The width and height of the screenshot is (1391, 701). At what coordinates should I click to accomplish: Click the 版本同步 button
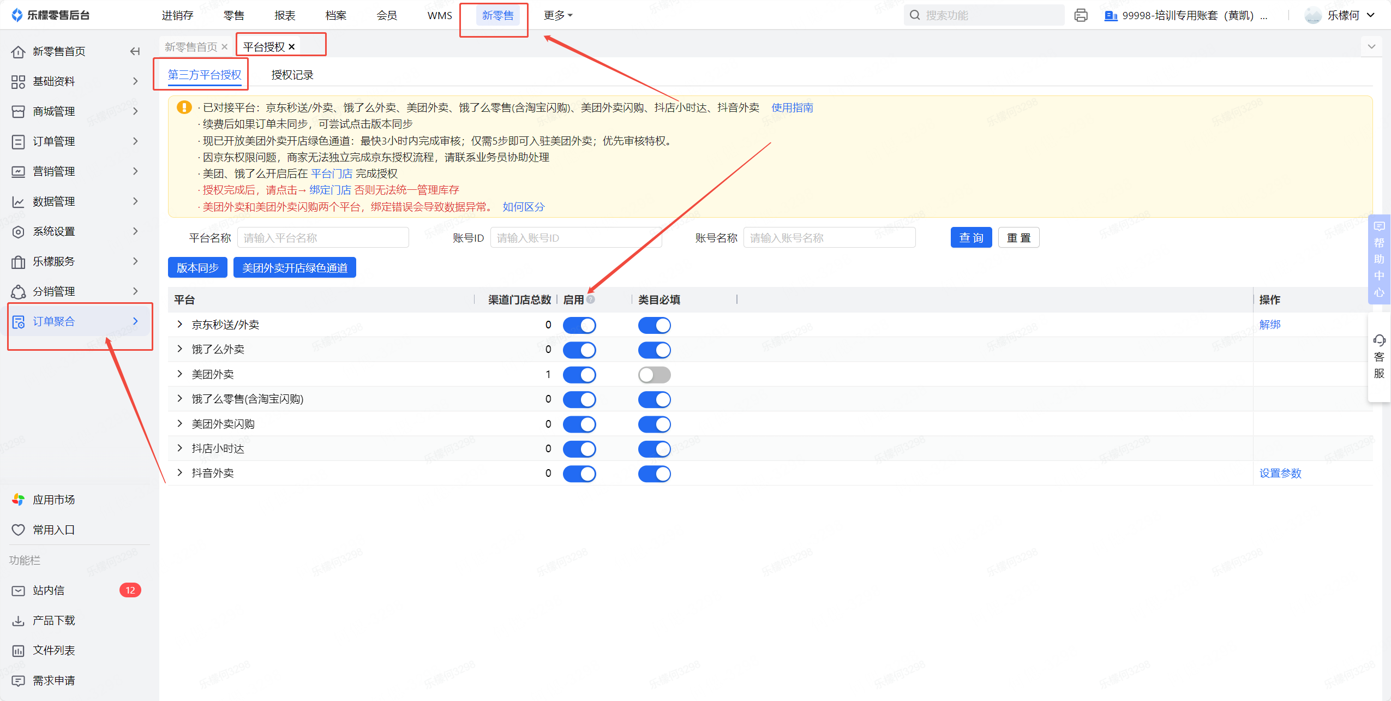[x=197, y=268]
